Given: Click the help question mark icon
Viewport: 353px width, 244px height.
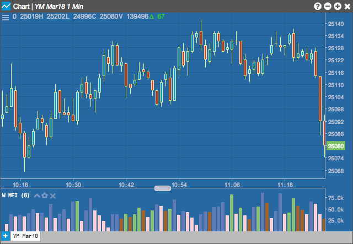Looking at the screenshot, I should click(x=318, y=6).
